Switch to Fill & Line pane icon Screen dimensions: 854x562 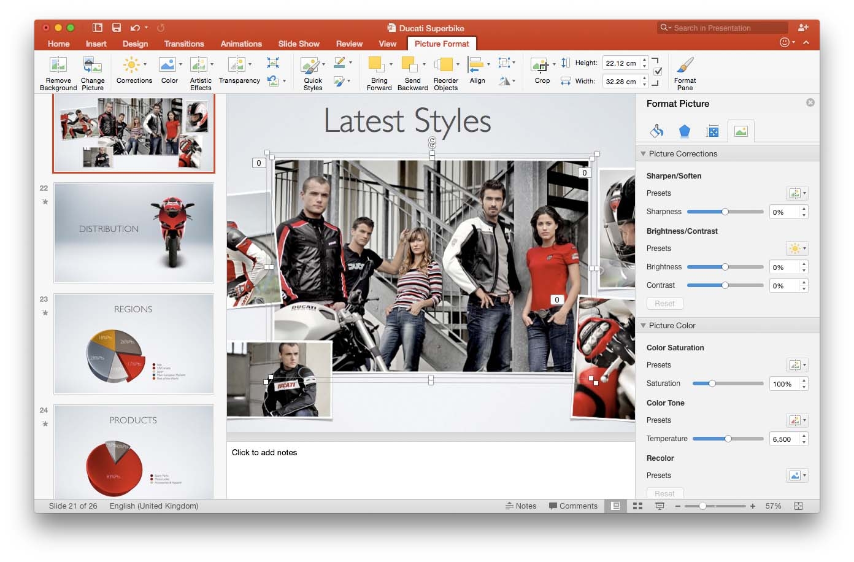[x=656, y=131]
